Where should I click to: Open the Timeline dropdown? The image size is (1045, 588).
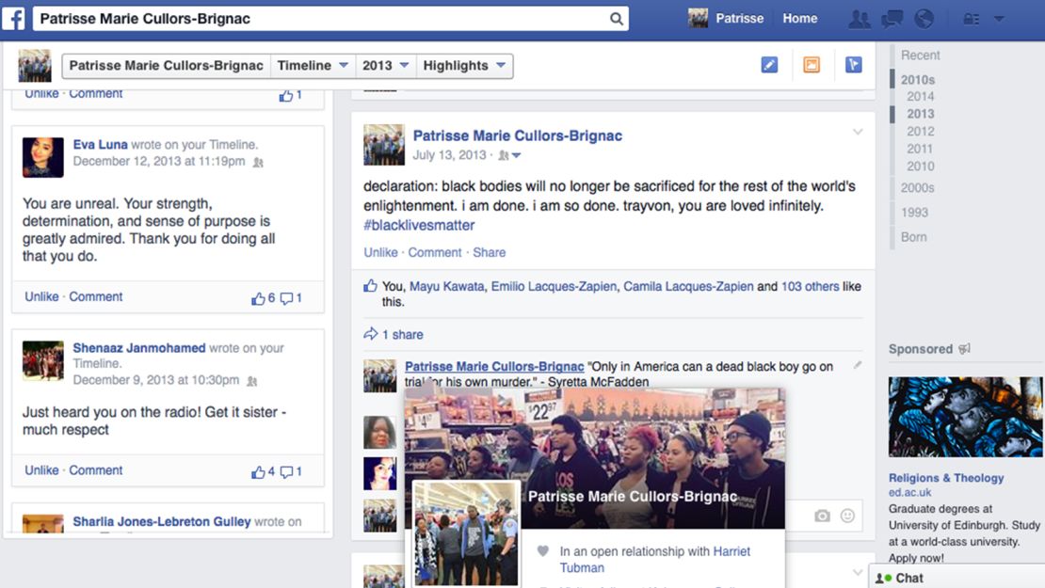click(x=313, y=65)
